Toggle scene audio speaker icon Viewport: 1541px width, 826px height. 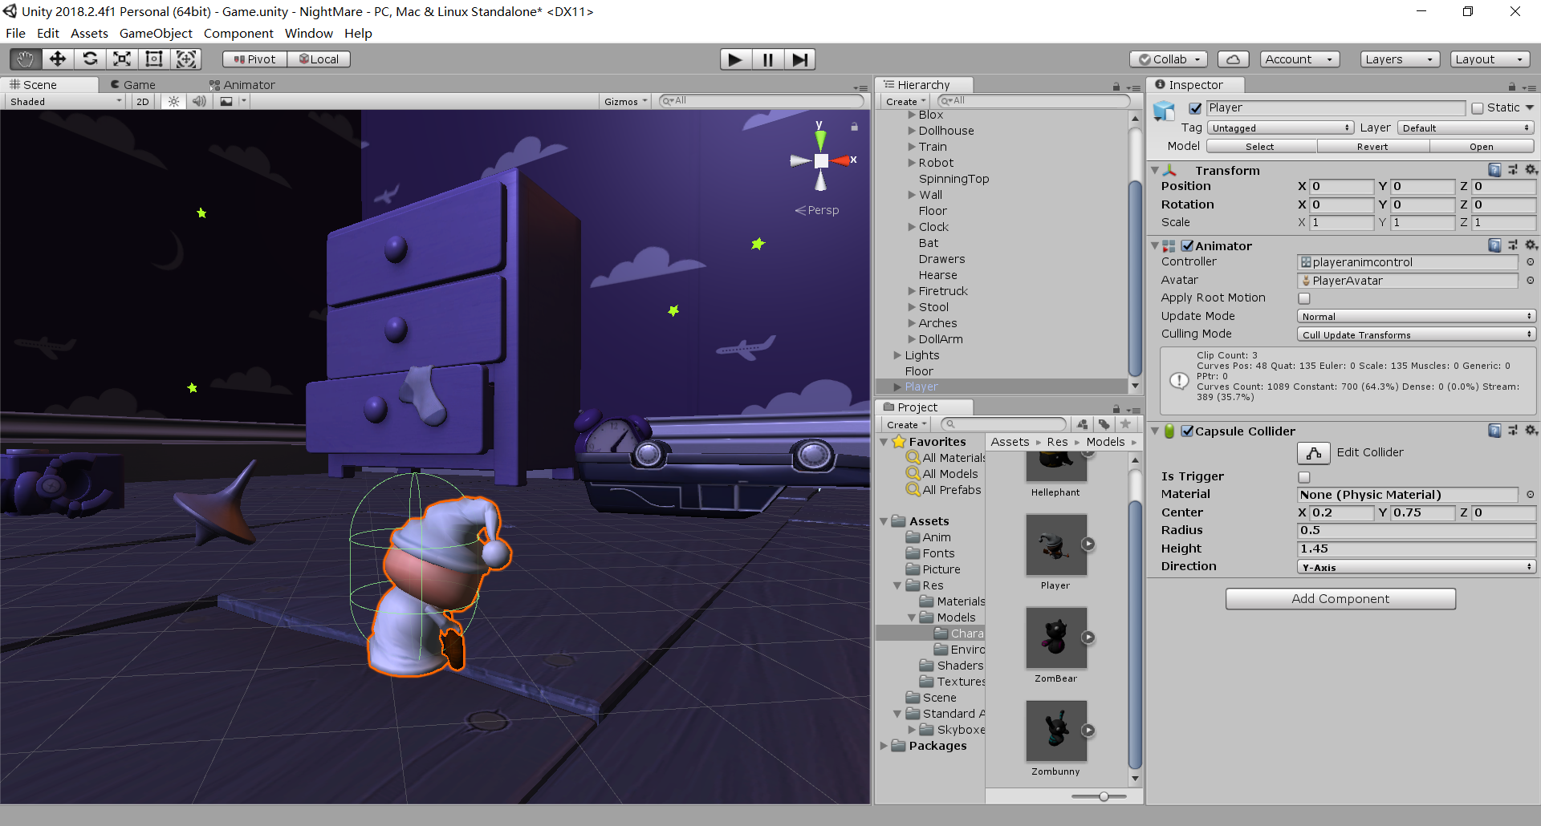pos(199,101)
